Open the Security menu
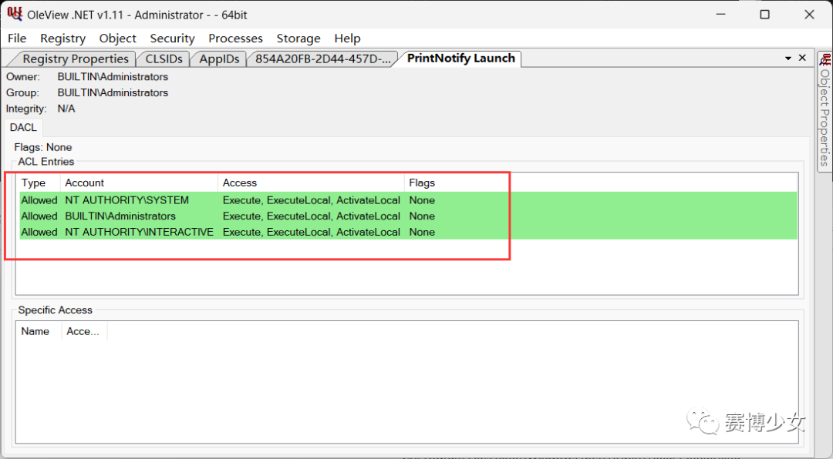833x459 pixels. (x=172, y=39)
